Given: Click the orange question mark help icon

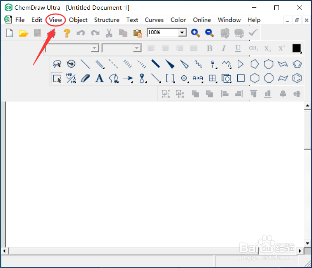Looking at the screenshot, I should pyautogui.click(x=67, y=33).
